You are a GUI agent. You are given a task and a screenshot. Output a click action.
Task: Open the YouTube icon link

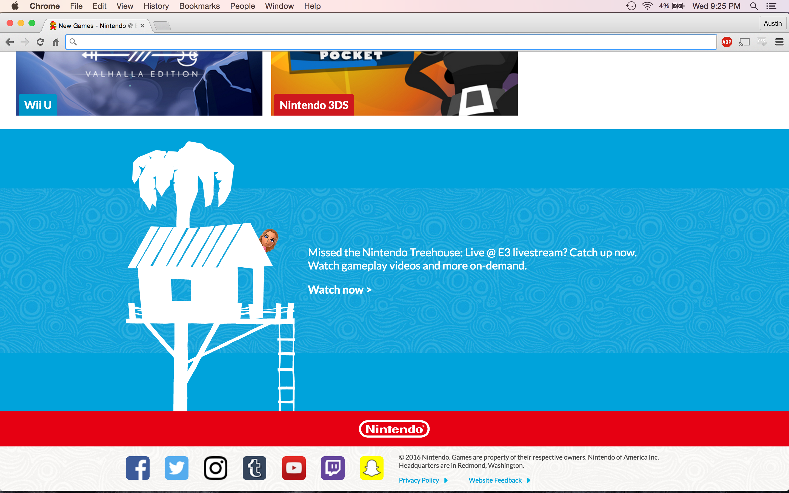pos(294,468)
